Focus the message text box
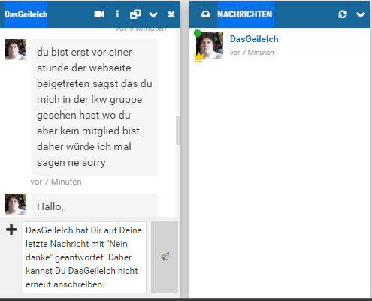Viewport: 372px width, 301px height. click(x=84, y=257)
